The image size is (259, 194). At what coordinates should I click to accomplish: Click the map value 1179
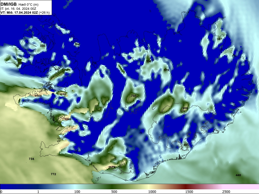[x=112, y=167]
